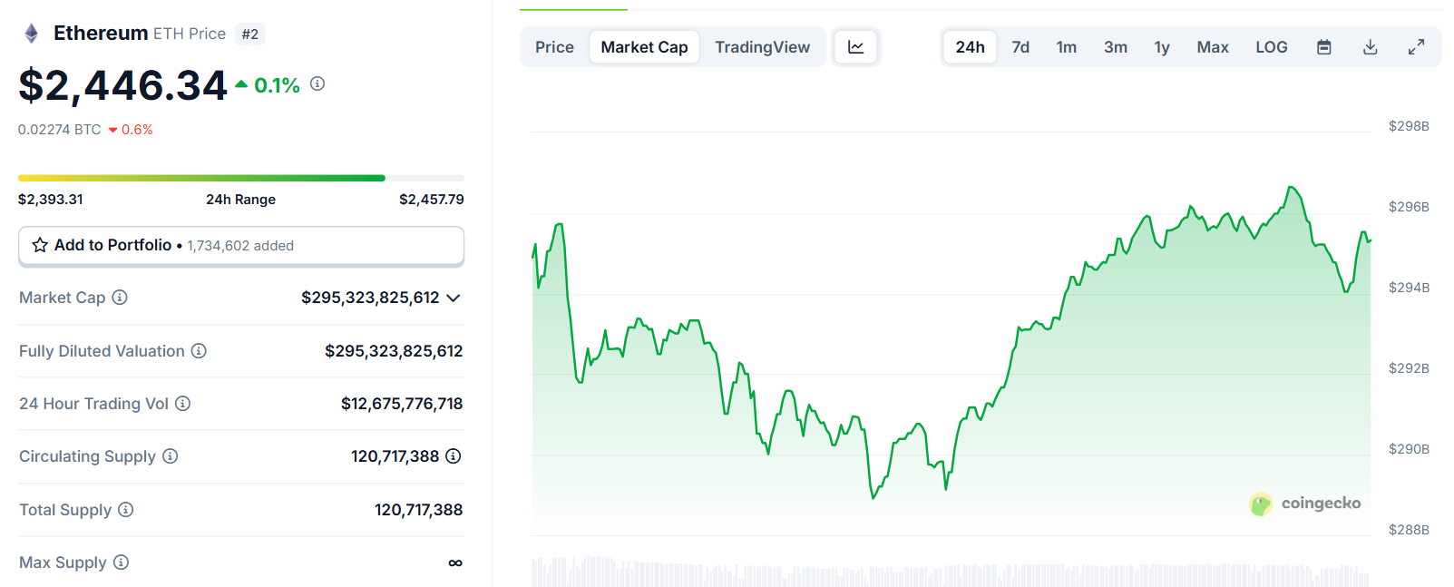The width and height of the screenshot is (1454, 587).
Task: Select Max time range
Action: pyautogui.click(x=1213, y=47)
